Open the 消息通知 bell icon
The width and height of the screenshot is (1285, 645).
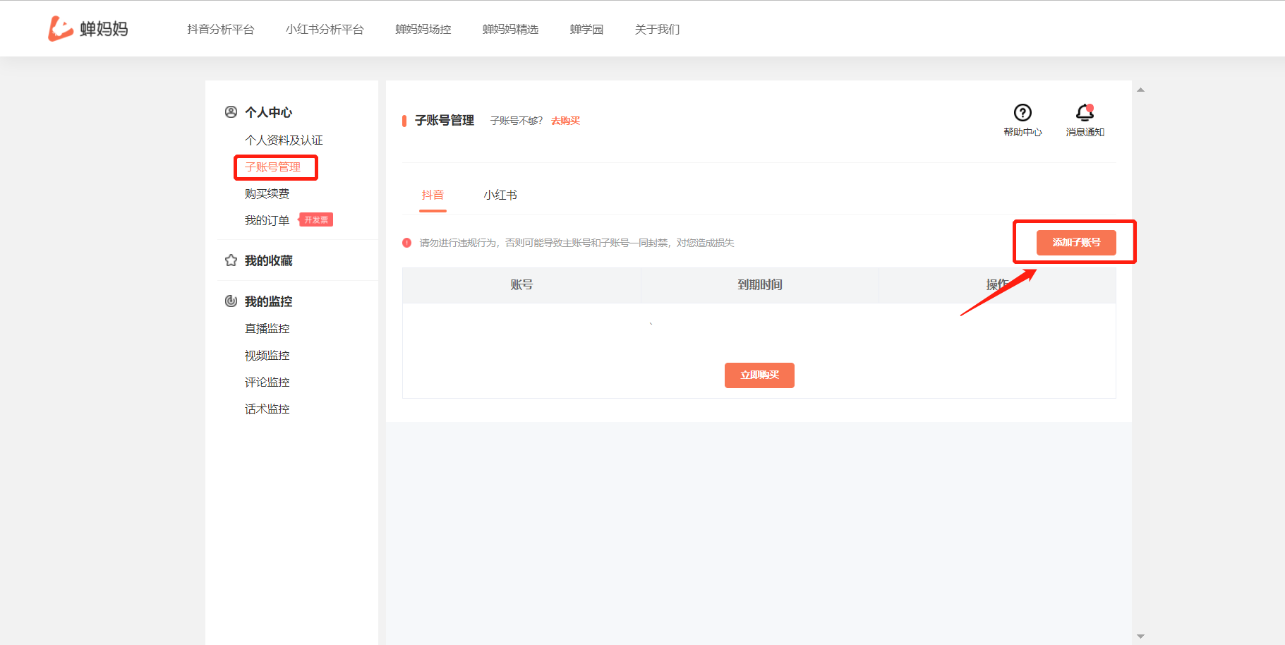point(1085,112)
